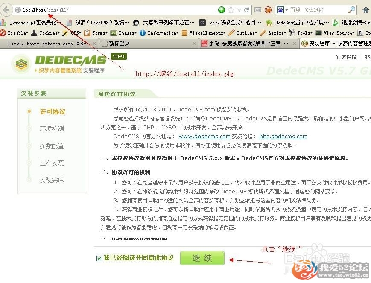Click the green 继续 button
Screen dimensions: 371x283
[202, 258]
